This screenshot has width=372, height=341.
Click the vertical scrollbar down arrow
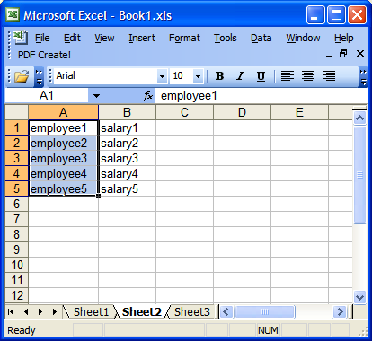pyautogui.click(x=359, y=297)
